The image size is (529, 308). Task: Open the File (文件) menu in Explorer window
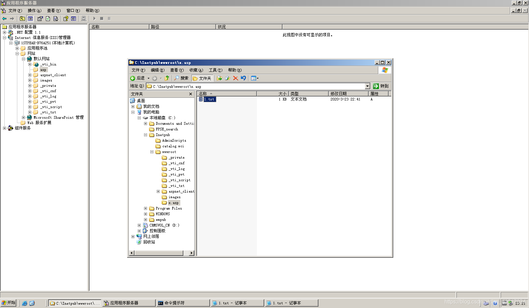(x=138, y=70)
